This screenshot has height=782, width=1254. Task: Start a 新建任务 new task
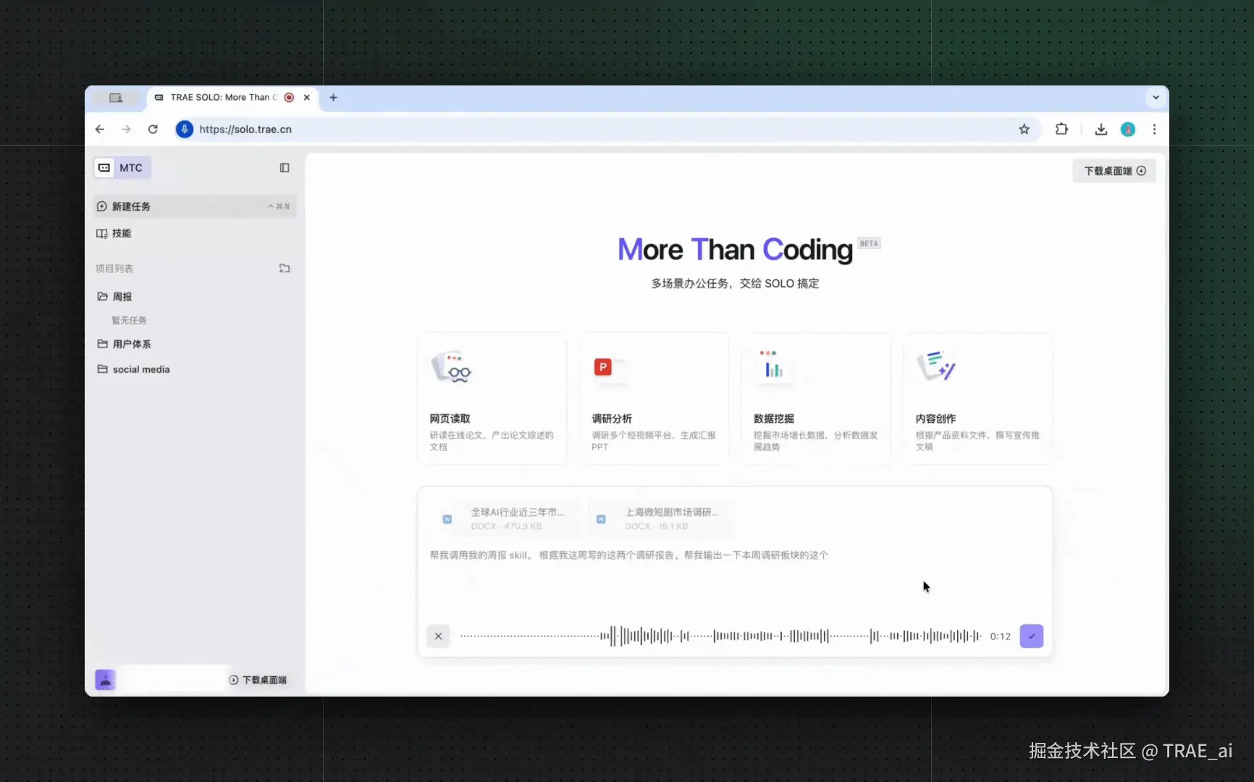click(195, 206)
